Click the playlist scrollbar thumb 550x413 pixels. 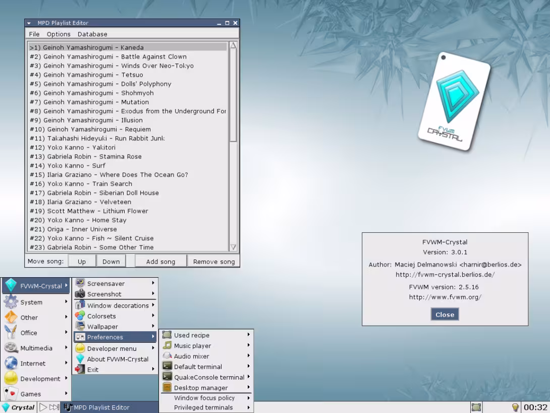click(x=233, y=95)
